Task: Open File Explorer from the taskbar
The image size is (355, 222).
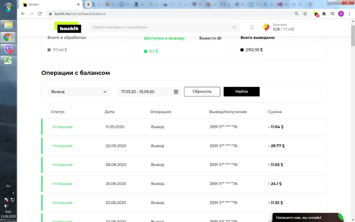Action: (9, 25)
